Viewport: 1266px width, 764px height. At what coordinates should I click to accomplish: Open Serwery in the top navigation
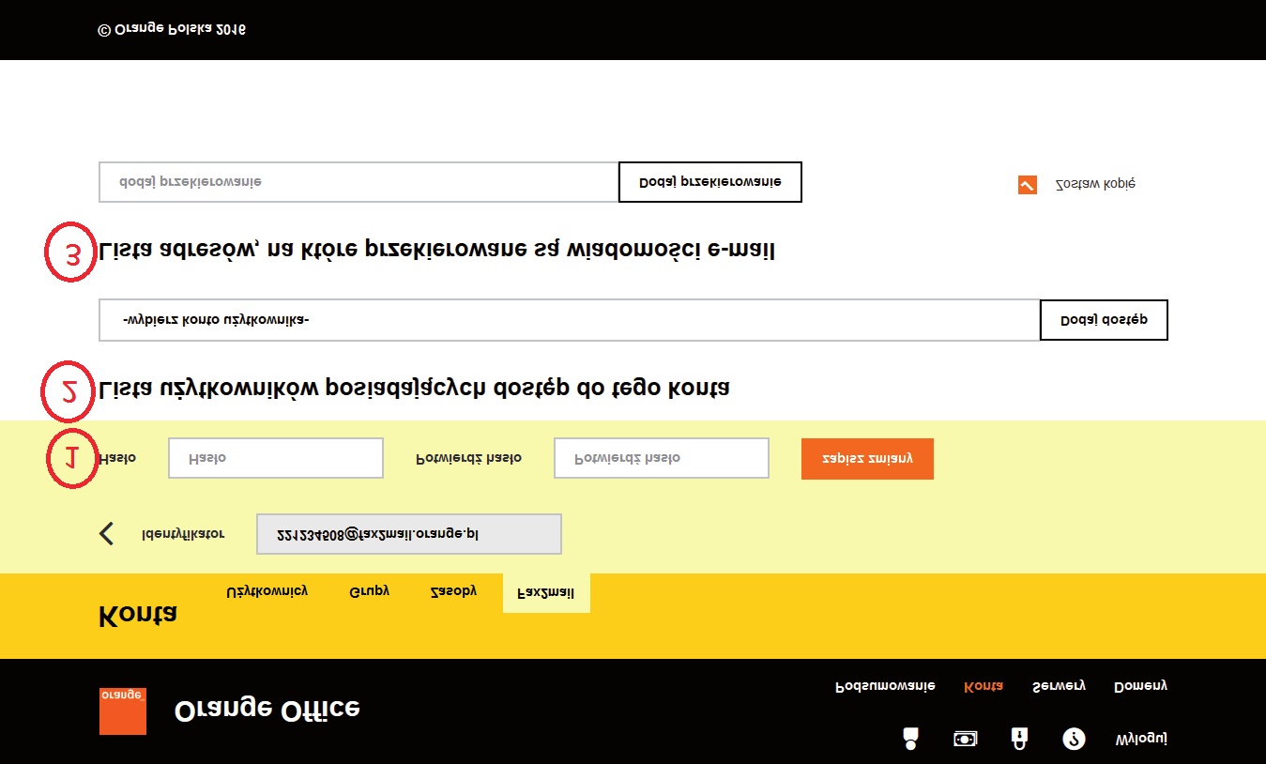pyautogui.click(x=1059, y=686)
